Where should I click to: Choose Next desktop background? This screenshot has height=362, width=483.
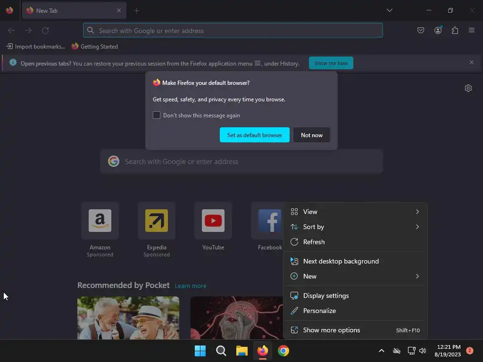[x=356, y=261]
